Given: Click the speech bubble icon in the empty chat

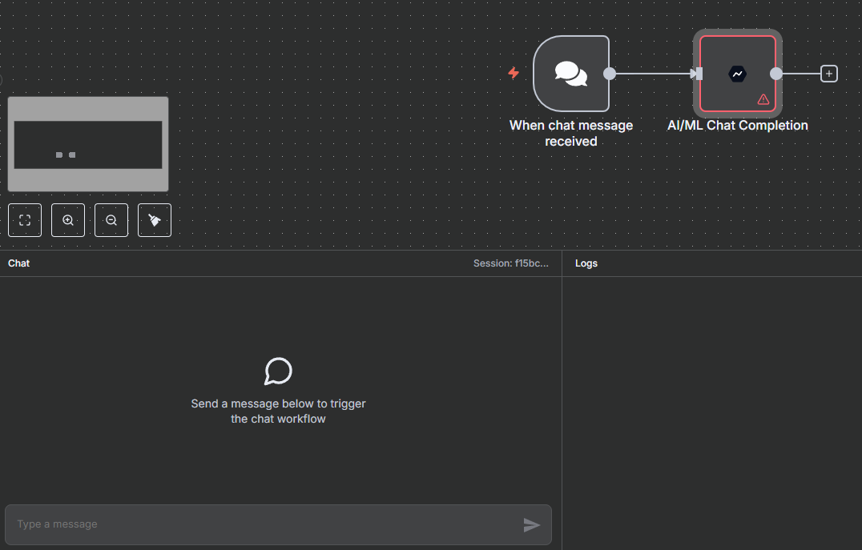Looking at the screenshot, I should tap(278, 371).
